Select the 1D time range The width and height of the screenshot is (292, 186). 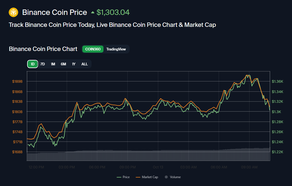33,64
